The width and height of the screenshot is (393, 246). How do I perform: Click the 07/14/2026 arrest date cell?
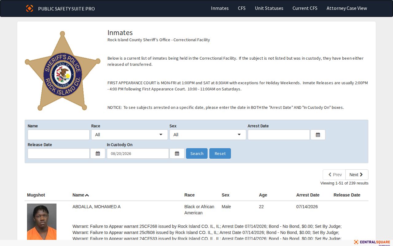coord(307,207)
